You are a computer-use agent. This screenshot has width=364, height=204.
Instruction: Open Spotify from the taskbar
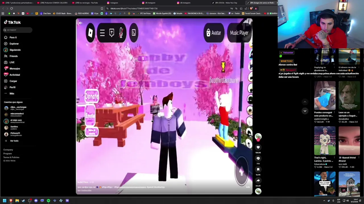[48, 201]
